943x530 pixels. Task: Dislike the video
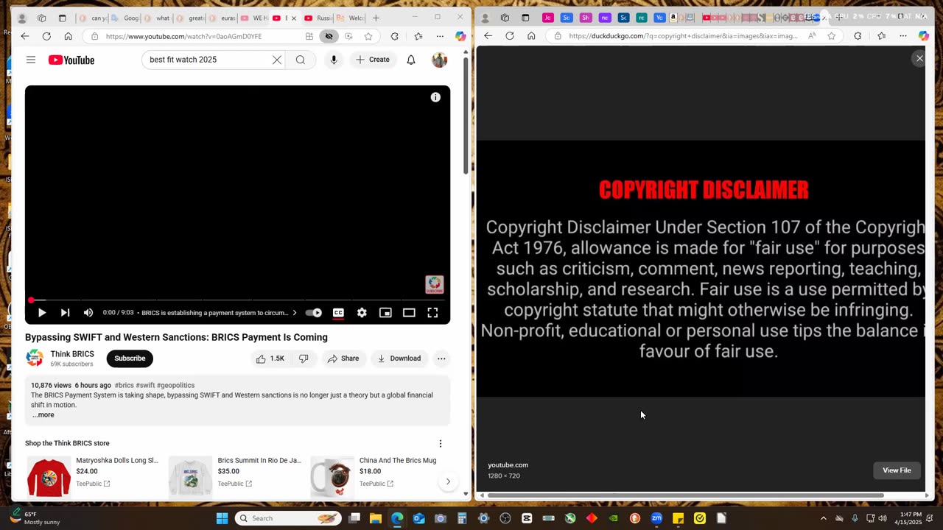coord(304,358)
